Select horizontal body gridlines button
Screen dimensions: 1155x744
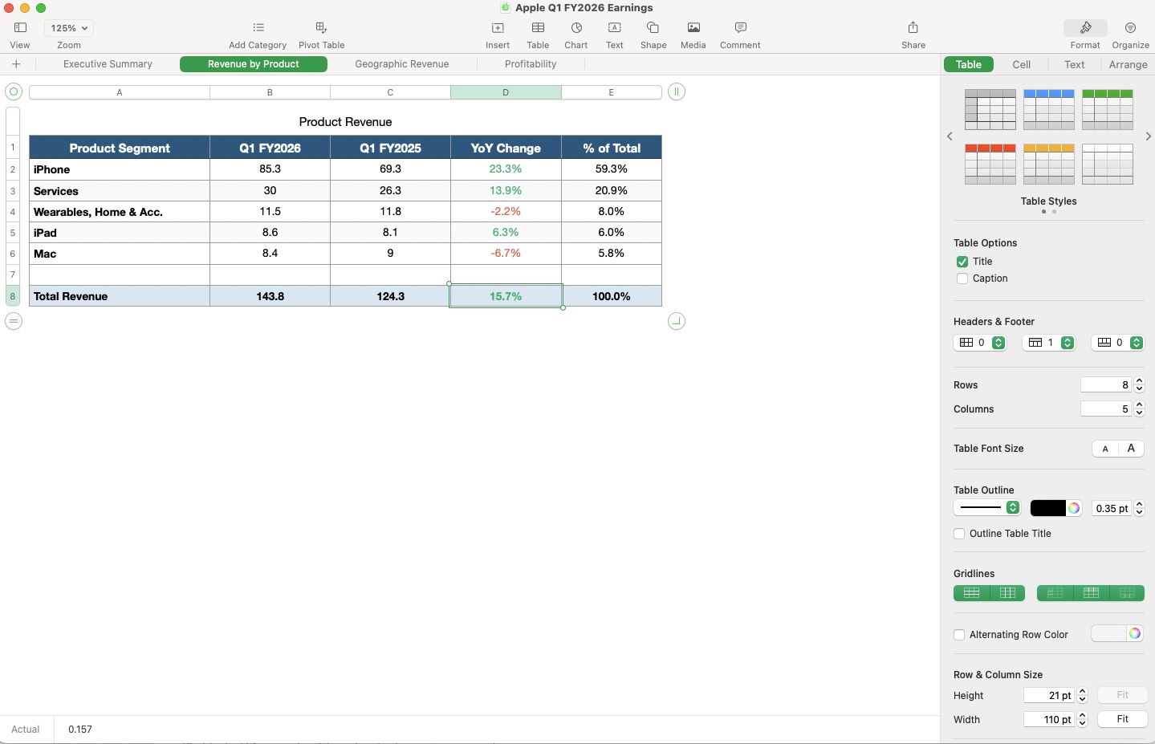click(971, 593)
